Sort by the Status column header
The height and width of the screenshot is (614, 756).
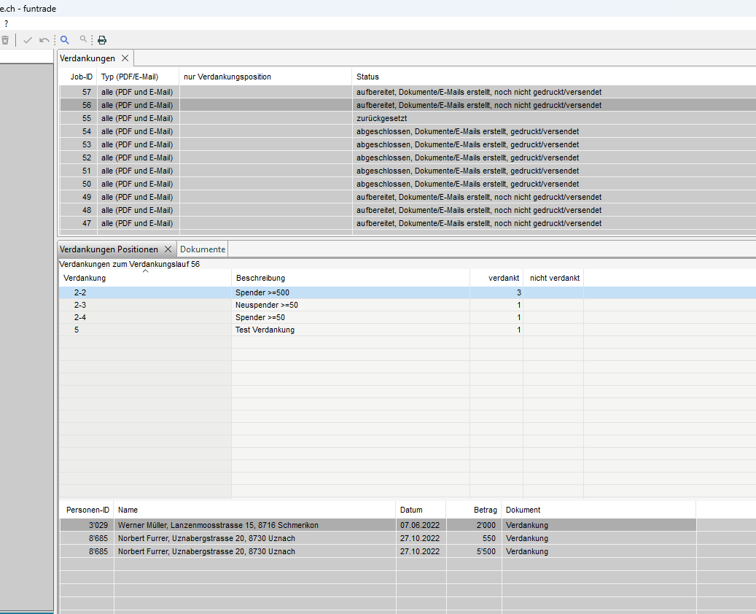[x=367, y=77]
